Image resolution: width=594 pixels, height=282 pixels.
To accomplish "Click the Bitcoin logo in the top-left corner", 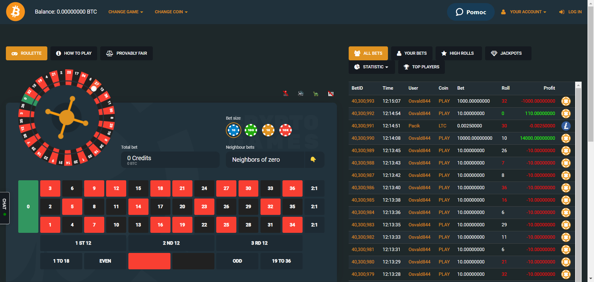I will point(15,11).
